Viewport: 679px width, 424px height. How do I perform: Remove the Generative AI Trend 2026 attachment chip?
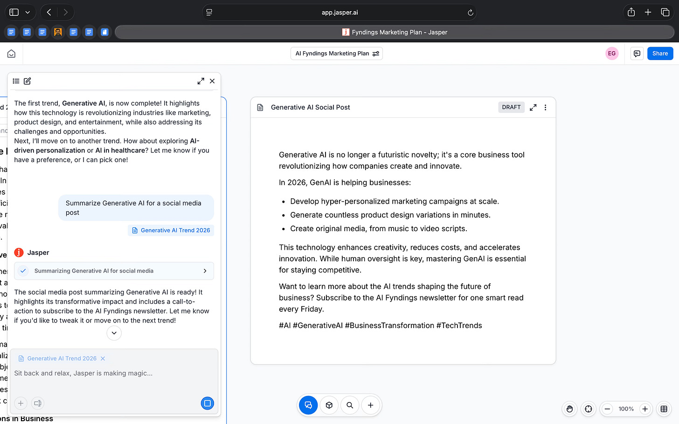pyautogui.click(x=103, y=358)
